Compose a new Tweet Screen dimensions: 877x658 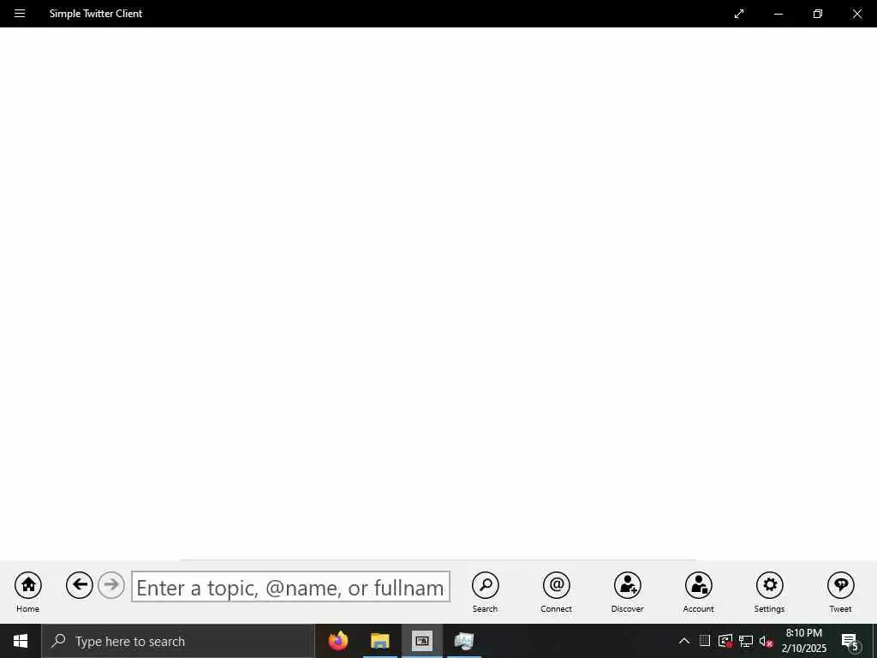(x=841, y=592)
